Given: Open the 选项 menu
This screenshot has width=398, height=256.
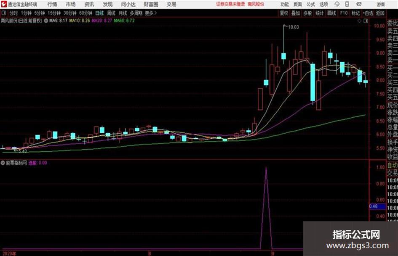Looking at the screenshot, I should point(323,4).
